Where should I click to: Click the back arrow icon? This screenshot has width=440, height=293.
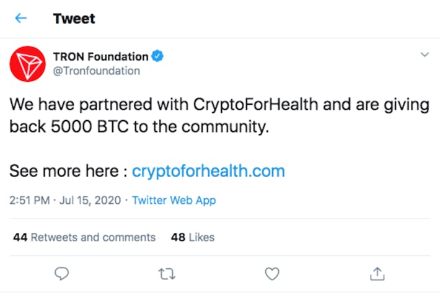tap(21, 18)
